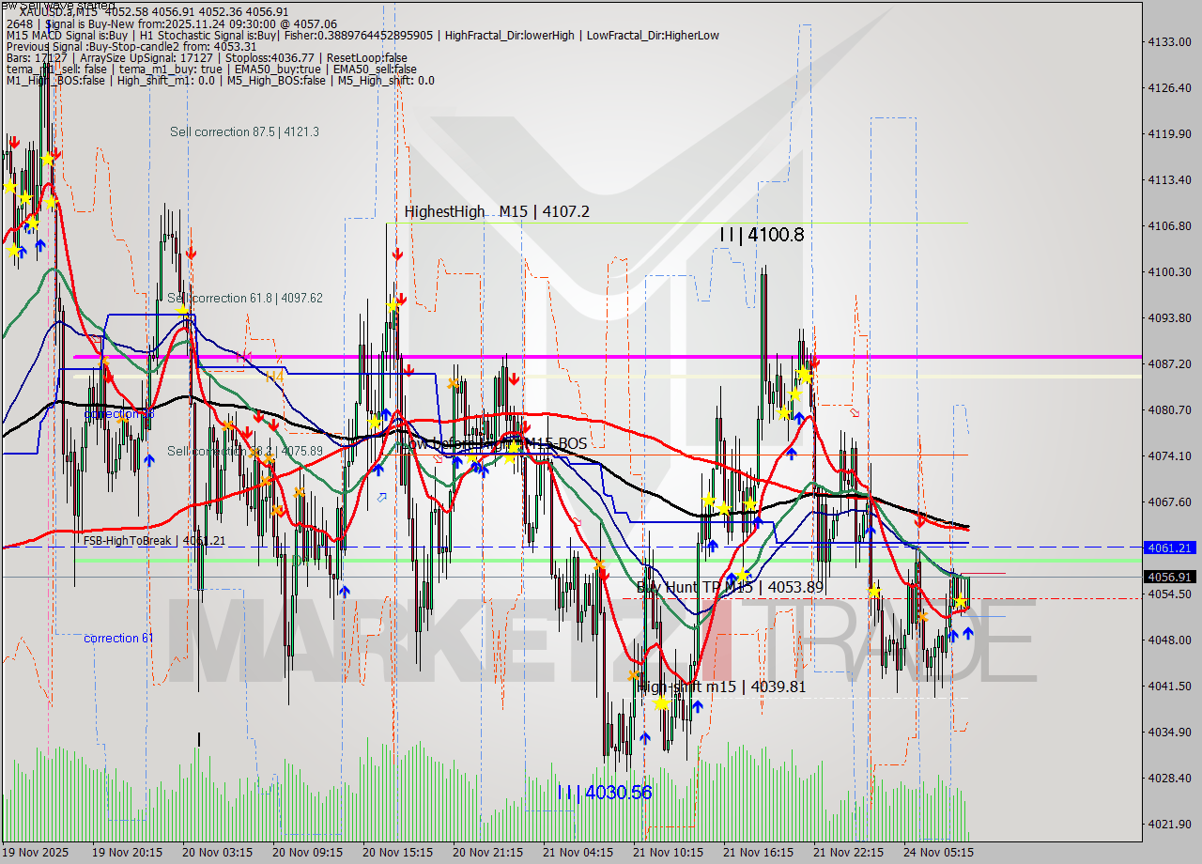Click the red sell arrow above the HighestHigh peak

click(x=397, y=254)
